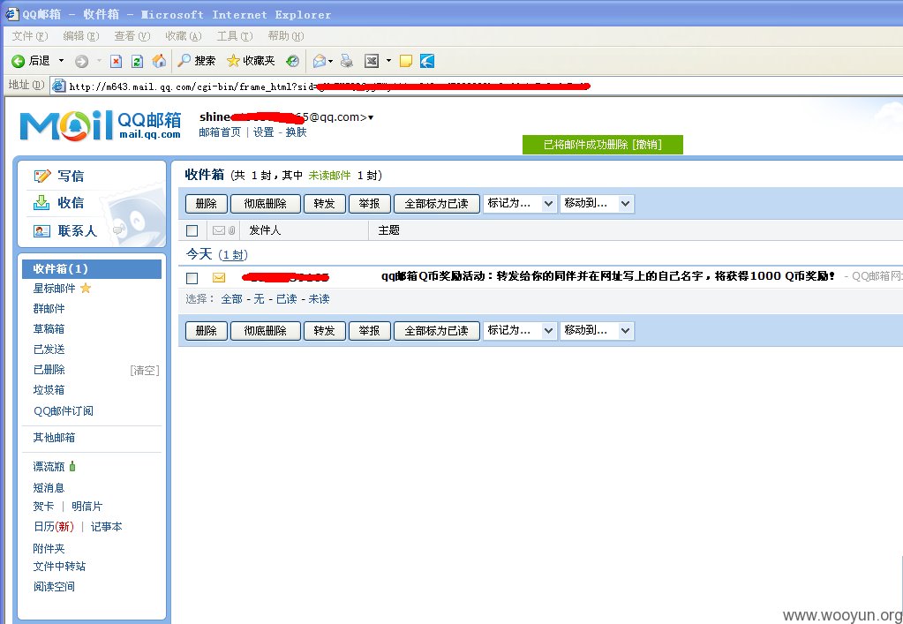903x624 pixels.
Task: Open the top 标记为... dropdown
Action: [520, 203]
